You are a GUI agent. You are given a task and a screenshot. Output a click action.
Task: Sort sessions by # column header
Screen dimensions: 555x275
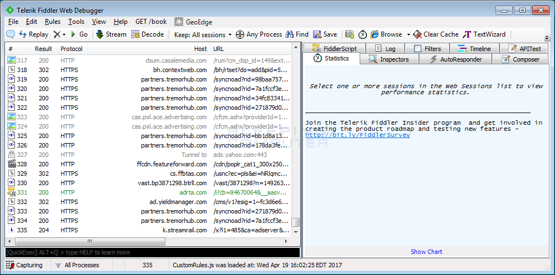(x=18, y=49)
